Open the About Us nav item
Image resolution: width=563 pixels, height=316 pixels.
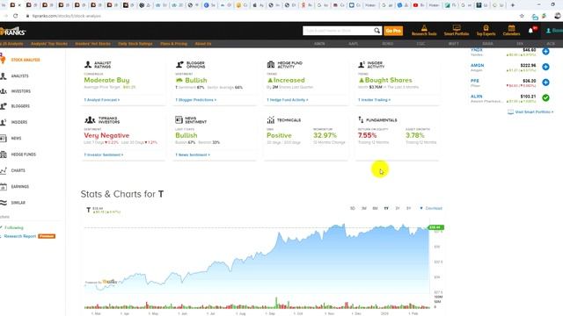[x=203, y=44]
